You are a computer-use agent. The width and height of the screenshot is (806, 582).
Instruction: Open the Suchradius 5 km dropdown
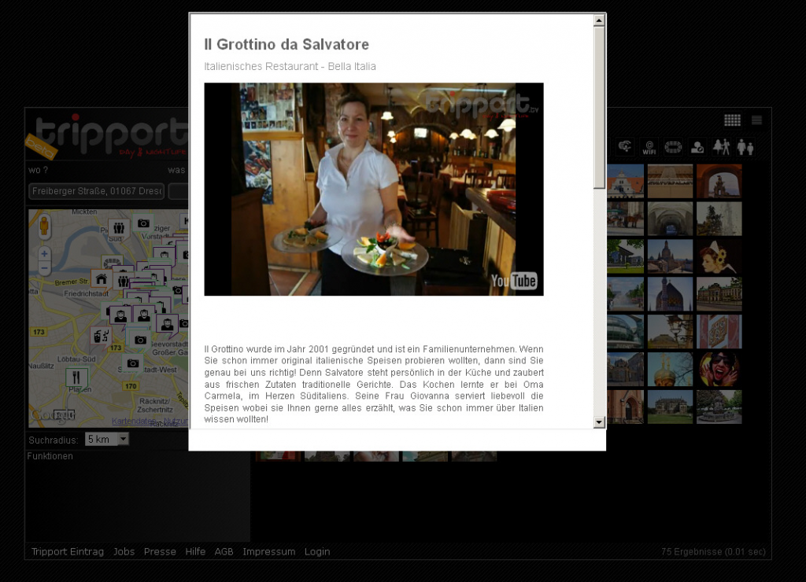106,440
